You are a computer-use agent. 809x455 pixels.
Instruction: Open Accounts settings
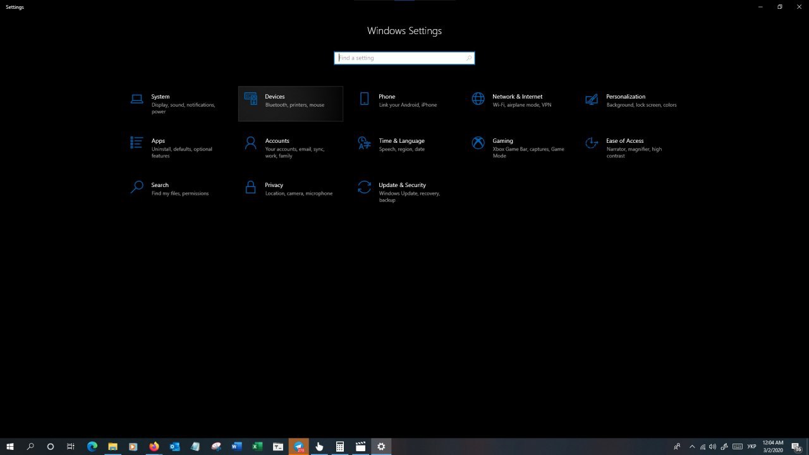point(291,148)
